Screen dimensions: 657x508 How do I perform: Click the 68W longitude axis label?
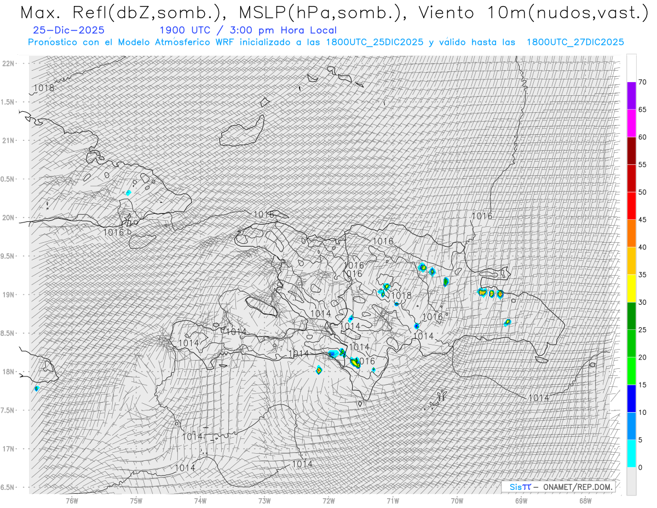585,500
